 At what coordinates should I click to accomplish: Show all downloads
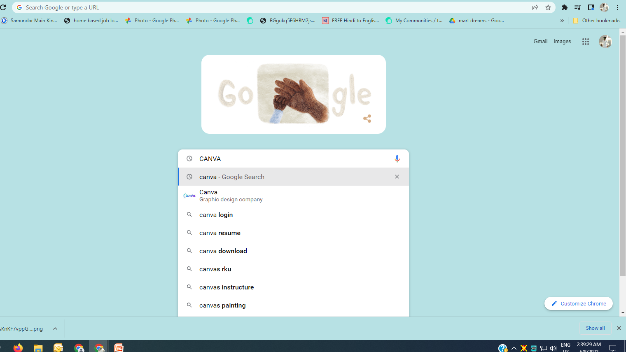coord(595,328)
